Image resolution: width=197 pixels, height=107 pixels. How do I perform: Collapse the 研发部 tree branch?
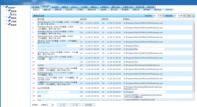7,10
